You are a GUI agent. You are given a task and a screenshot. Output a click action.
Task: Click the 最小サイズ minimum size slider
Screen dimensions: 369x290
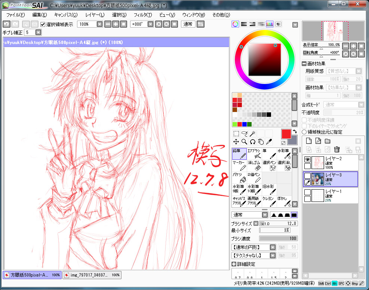tap(275, 230)
